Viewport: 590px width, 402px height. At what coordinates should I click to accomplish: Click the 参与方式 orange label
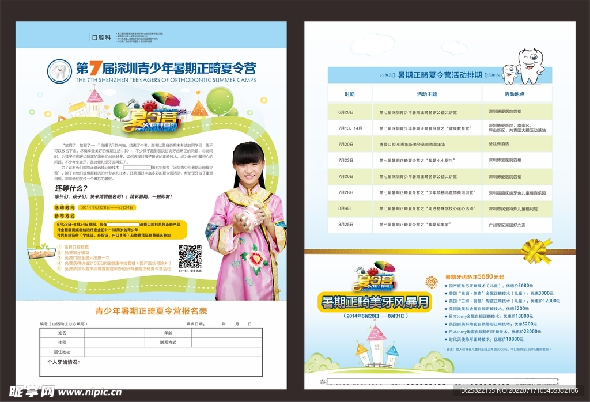pyautogui.click(x=65, y=215)
